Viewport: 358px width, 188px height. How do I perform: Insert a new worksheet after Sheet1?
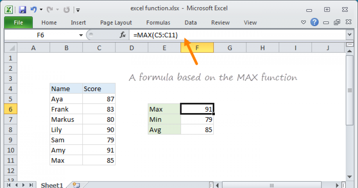click(x=75, y=185)
